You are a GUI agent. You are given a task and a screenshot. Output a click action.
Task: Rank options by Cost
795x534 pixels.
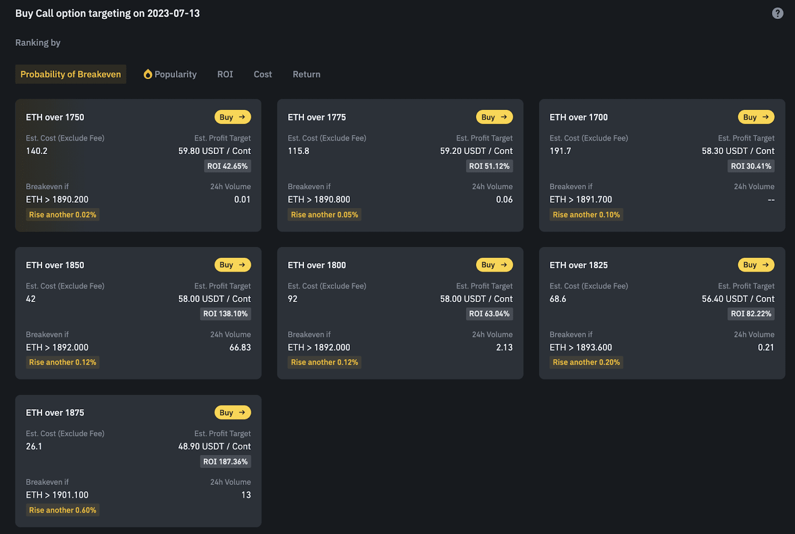tap(262, 75)
